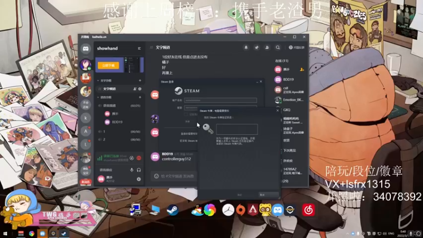Open the server labeled A in sidebar

click(x=86, y=131)
